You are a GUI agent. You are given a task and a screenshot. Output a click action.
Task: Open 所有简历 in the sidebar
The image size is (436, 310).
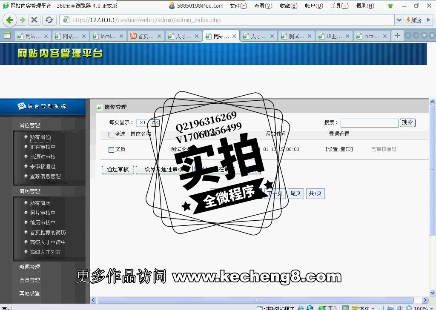(40, 203)
